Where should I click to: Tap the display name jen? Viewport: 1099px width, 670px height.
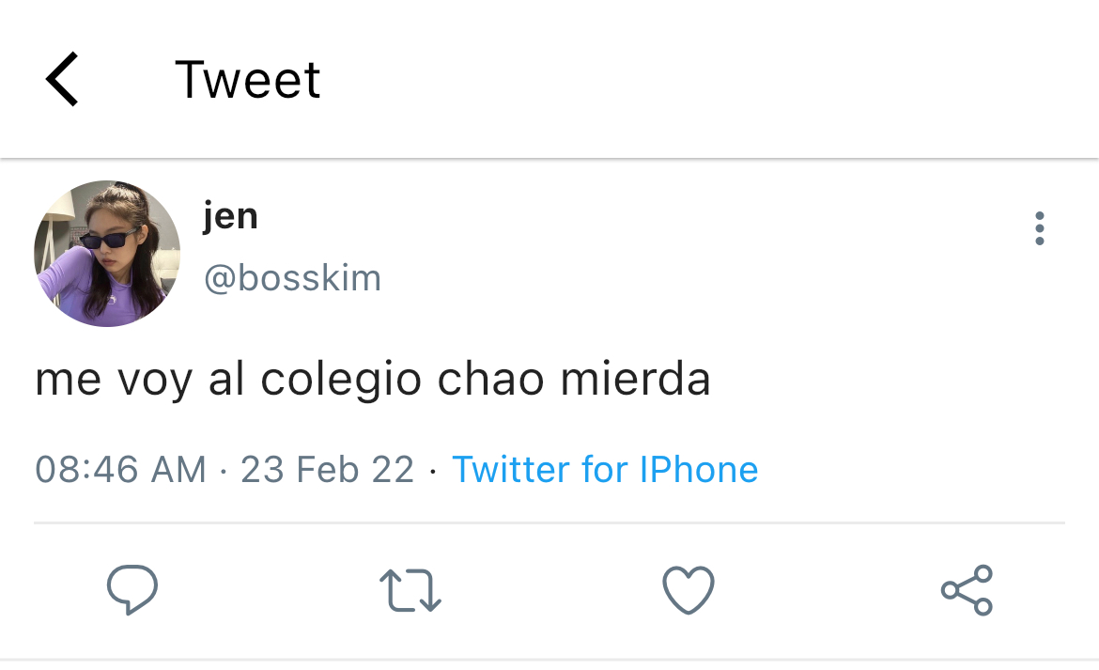(x=230, y=216)
